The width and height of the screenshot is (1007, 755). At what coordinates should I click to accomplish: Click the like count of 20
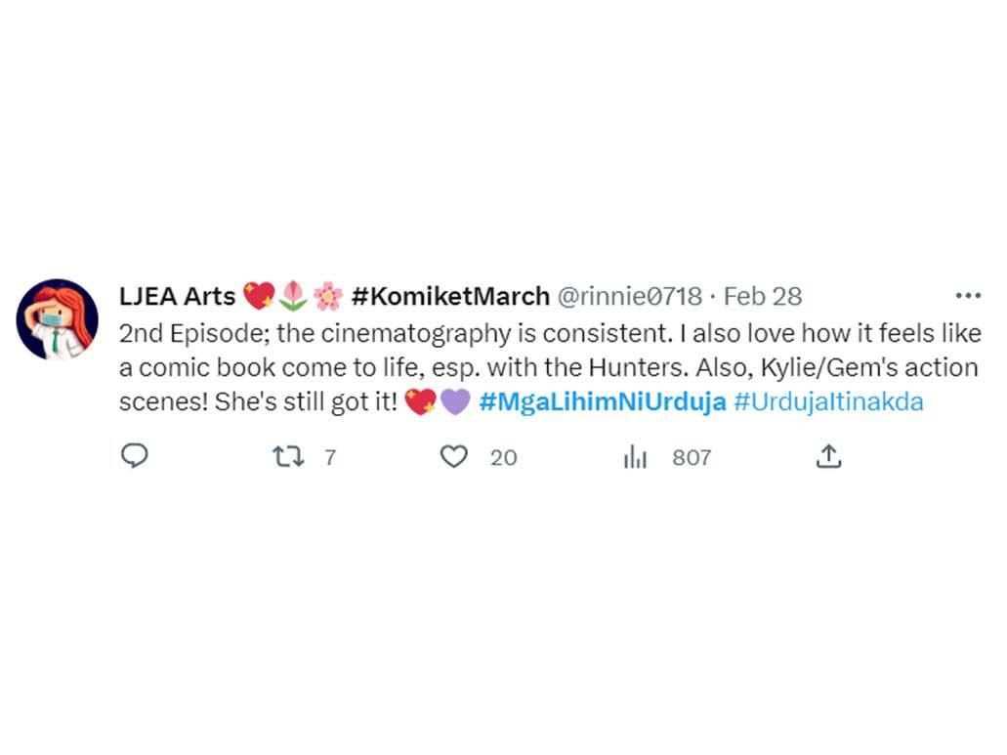(503, 457)
